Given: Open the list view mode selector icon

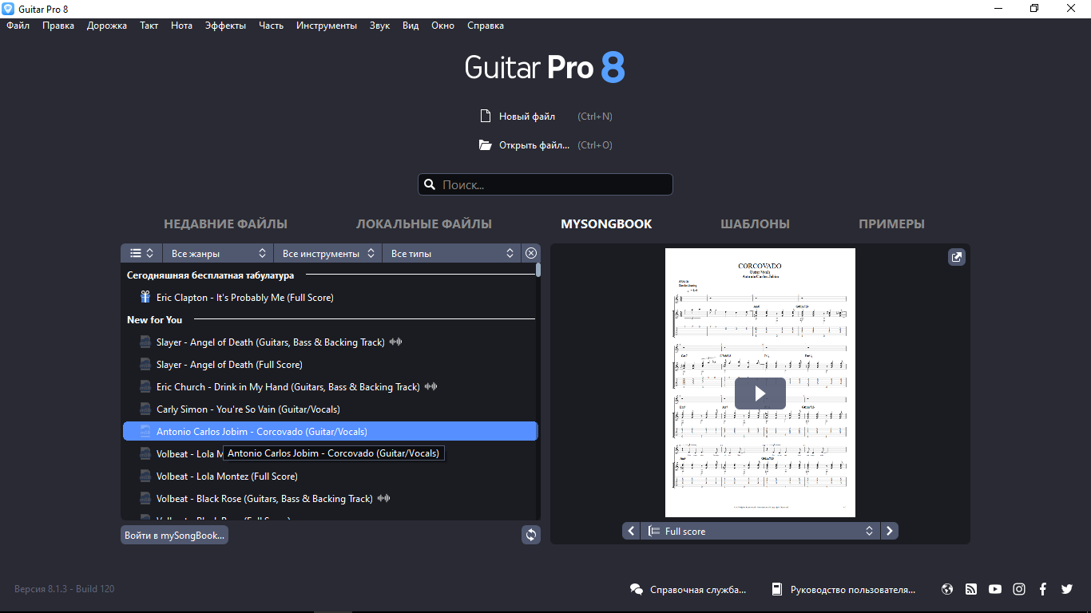Looking at the screenshot, I should click(142, 253).
